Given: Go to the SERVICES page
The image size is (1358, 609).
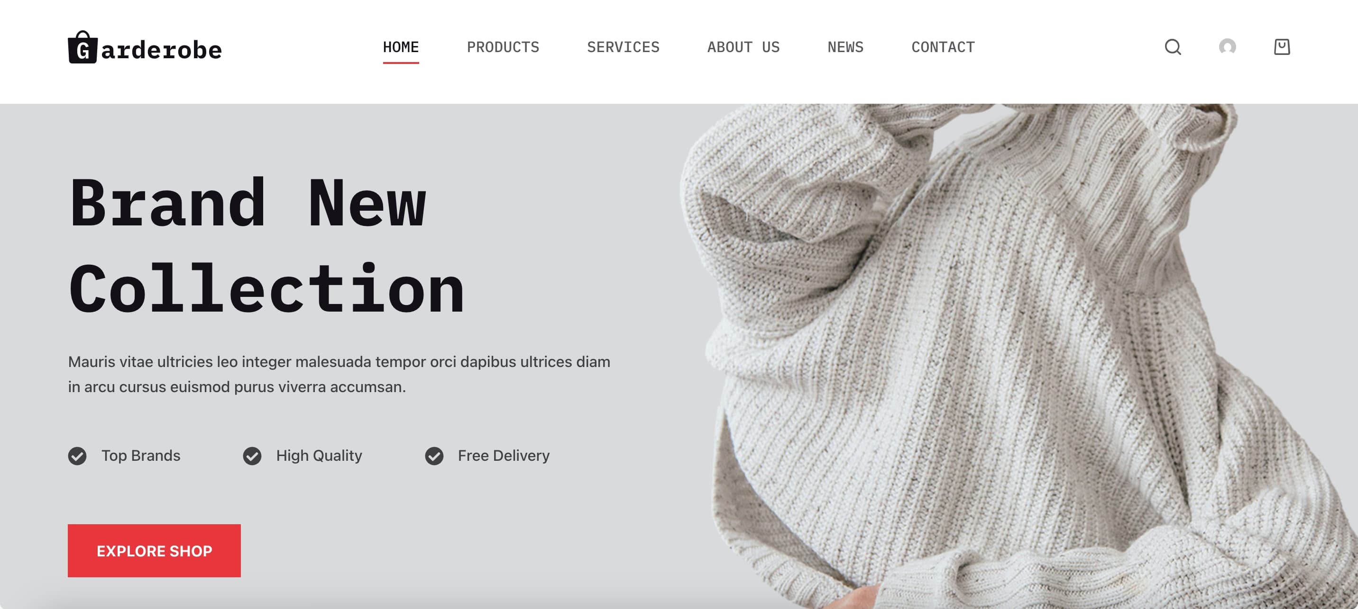Looking at the screenshot, I should point(623,47).
